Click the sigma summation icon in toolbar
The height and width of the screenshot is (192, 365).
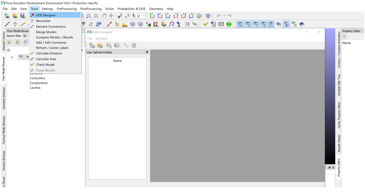[x=179, y=24]
